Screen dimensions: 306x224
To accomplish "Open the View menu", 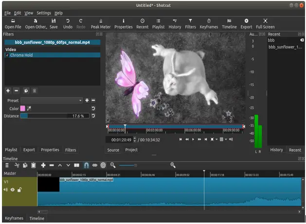I will point(29,13).
